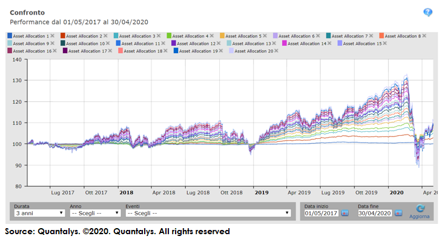The image size is (442, 239).
Task: Open the Durata dropdown showing 3 anni
Action: coord(39,213)
